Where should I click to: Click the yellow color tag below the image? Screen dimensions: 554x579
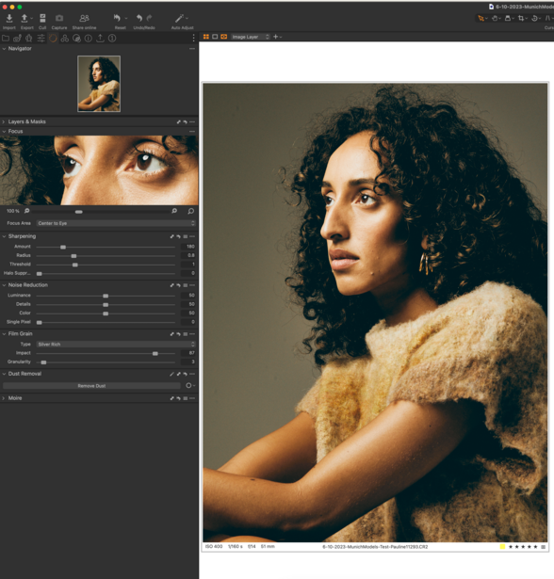tap(502, 546)
